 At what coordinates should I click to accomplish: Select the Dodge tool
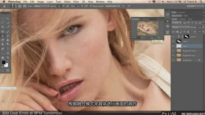[x=8, y=44]
